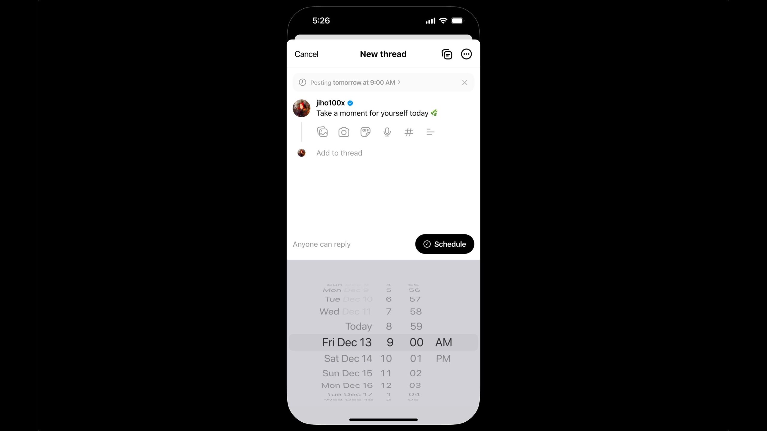Image resolution: width=767 pixels, height=431 pixels.
Task: Tap Anyone can reply menu item
Action: [322, 244]
